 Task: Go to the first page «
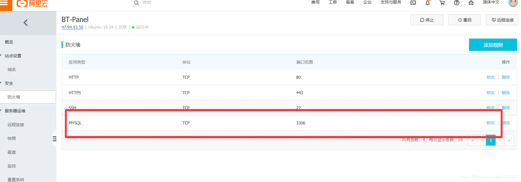[x=472, y=140]
